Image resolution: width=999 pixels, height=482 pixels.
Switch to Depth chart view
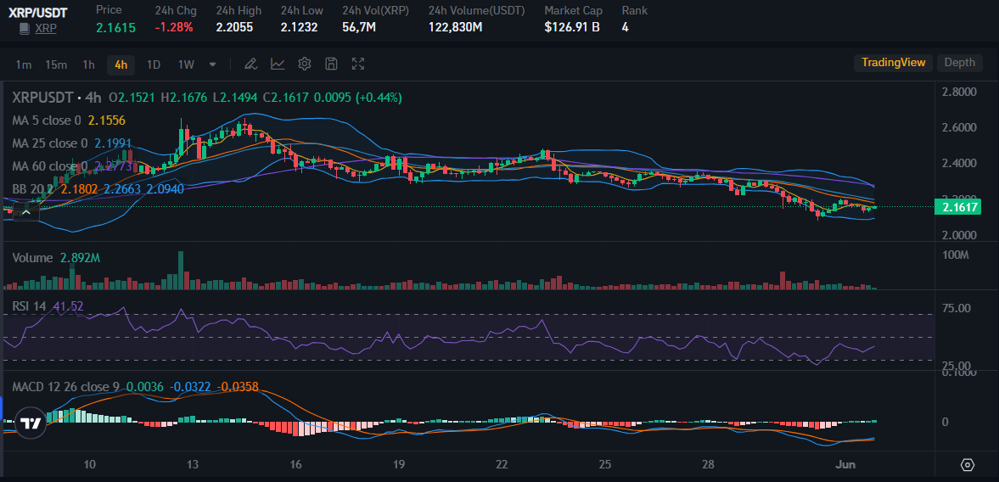(959, 63)
